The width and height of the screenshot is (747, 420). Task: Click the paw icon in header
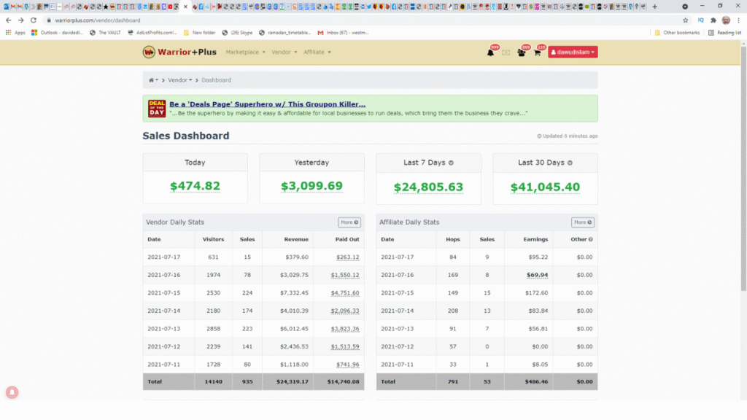pyautogui.click(x=522, y=52)
